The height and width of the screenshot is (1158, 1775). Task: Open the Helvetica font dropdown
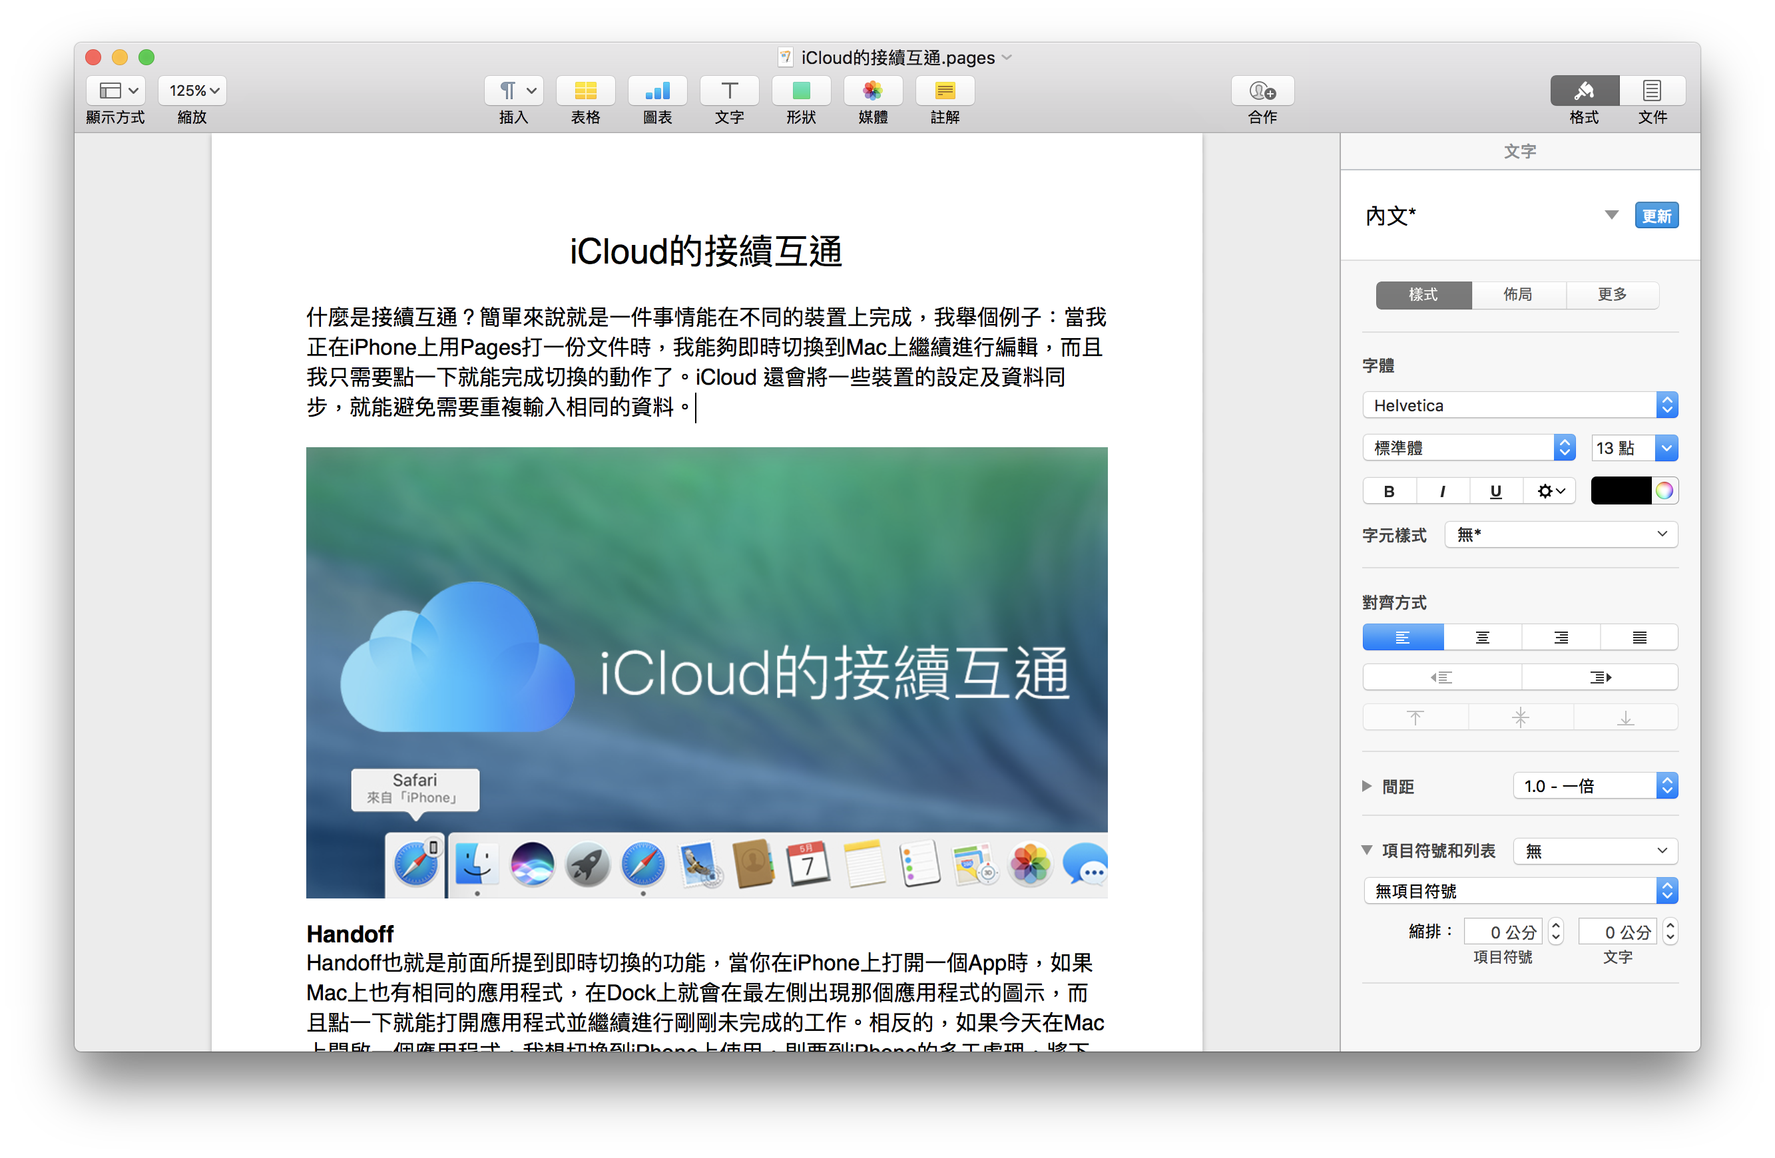point(1520,406)
